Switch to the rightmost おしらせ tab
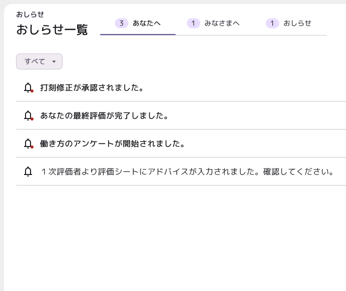 pyautogui.click(x=288, y=23)
